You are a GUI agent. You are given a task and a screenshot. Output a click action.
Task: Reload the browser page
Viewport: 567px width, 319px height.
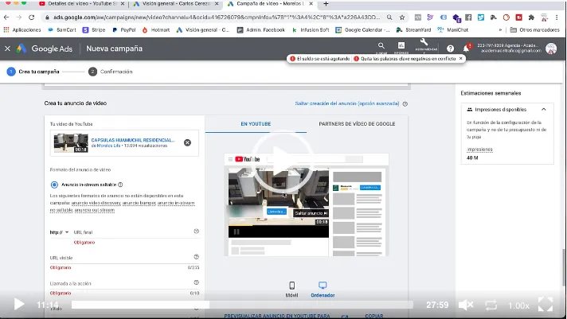pyautogui.click(x=32, y=17)
